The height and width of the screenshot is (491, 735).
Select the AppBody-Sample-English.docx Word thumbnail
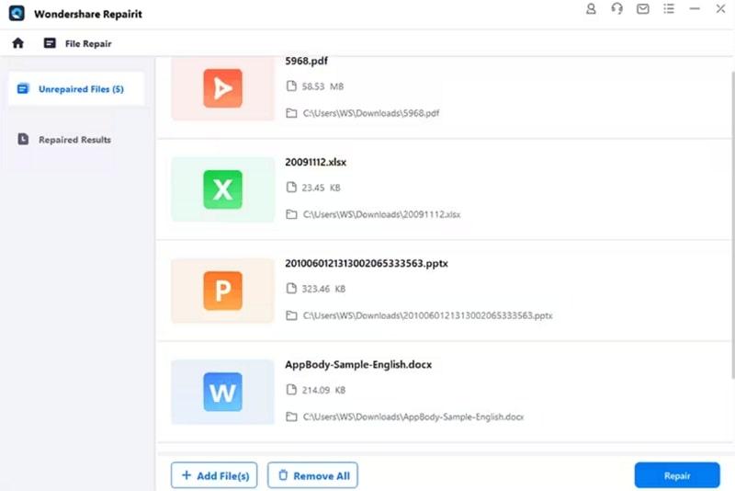222,392
